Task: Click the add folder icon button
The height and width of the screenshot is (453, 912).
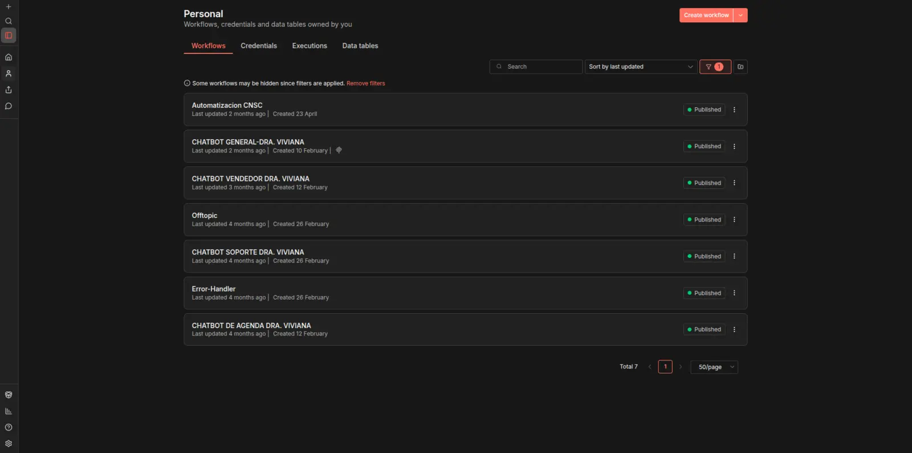Action: [740, 67]
